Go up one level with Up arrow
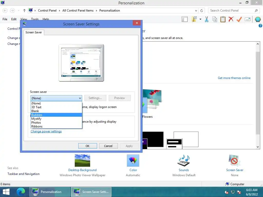This screenshot has width=263, height=197. coord(24,11)
